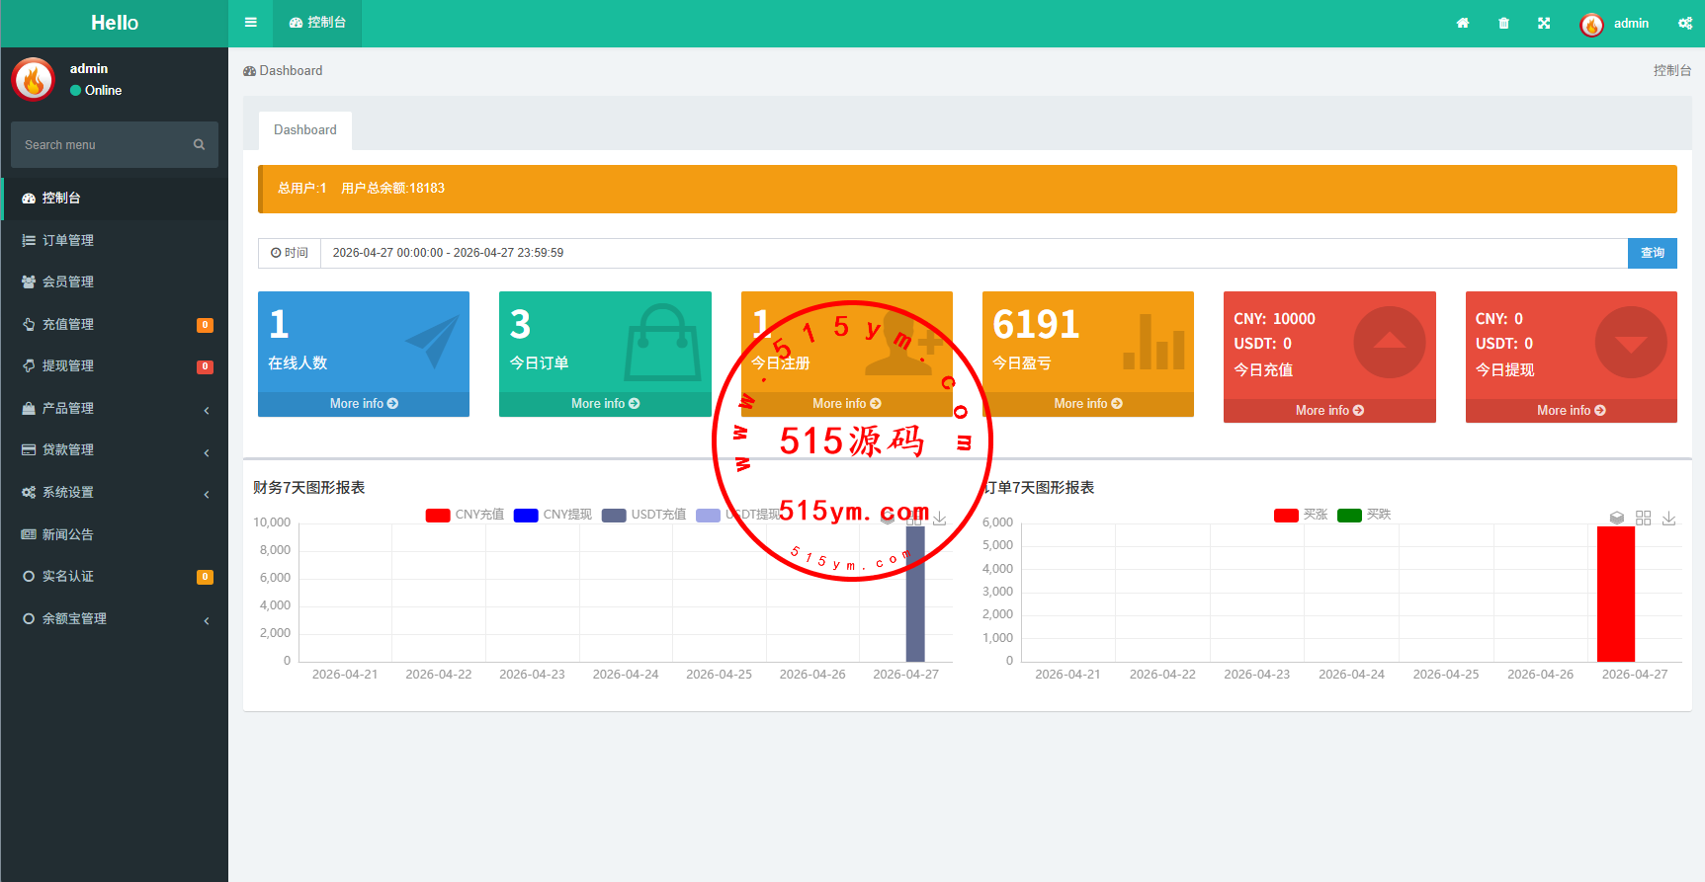The width and height of the screenshot is (1705, 882).
Task: Hide the 买跌 series in legend
Action: pos(1364,515)
